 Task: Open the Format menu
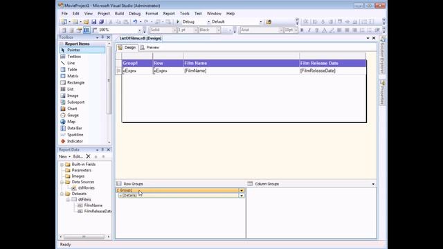click(x=152, y=14)
